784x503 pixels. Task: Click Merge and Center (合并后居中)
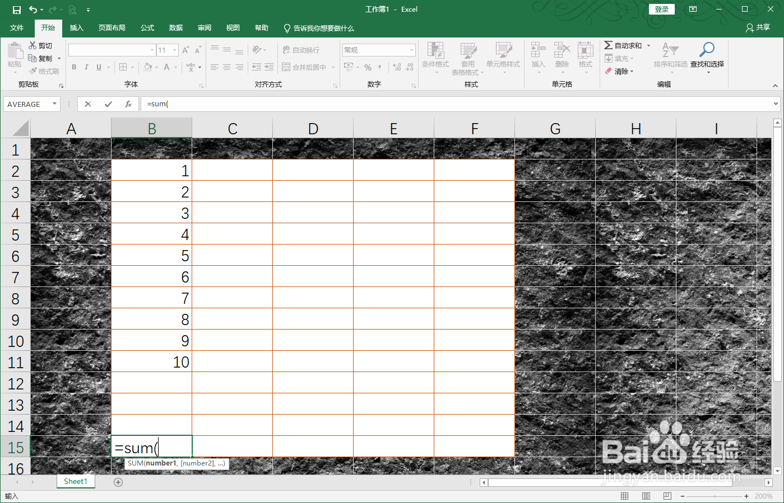[304, 67]
